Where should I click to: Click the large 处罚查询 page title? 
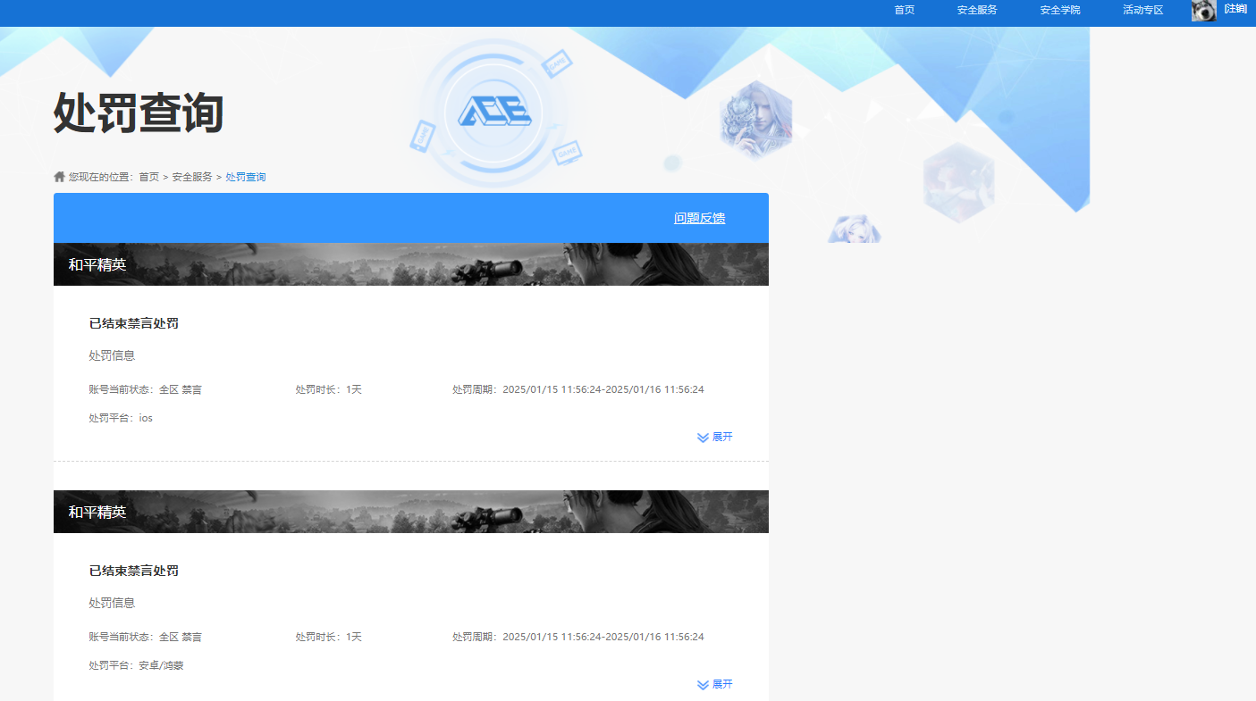point(139,113)
